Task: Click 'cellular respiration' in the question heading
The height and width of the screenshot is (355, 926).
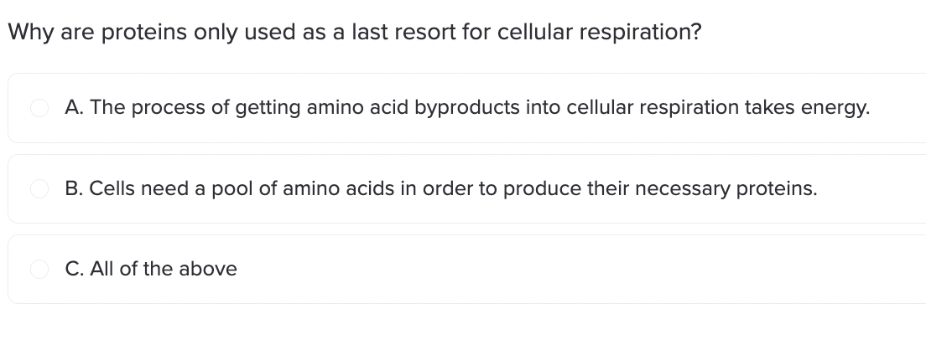Action: (599, 33)
